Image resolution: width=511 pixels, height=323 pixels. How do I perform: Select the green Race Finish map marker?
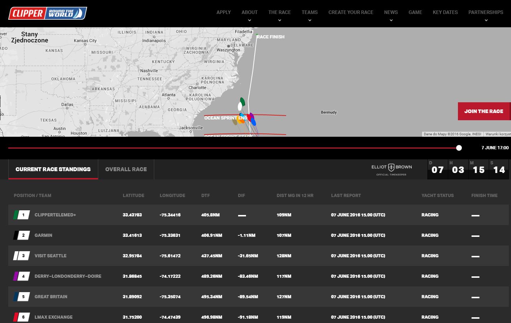pos(257,35)
